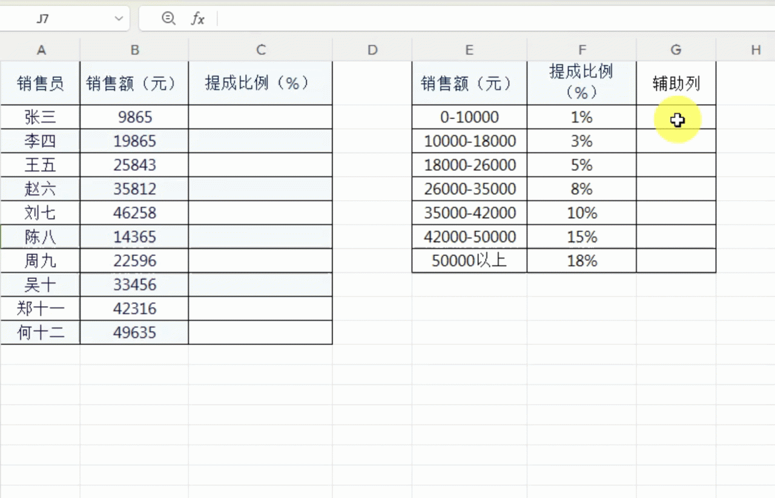Select column E header
775x498 pixels.
point(469,50)
